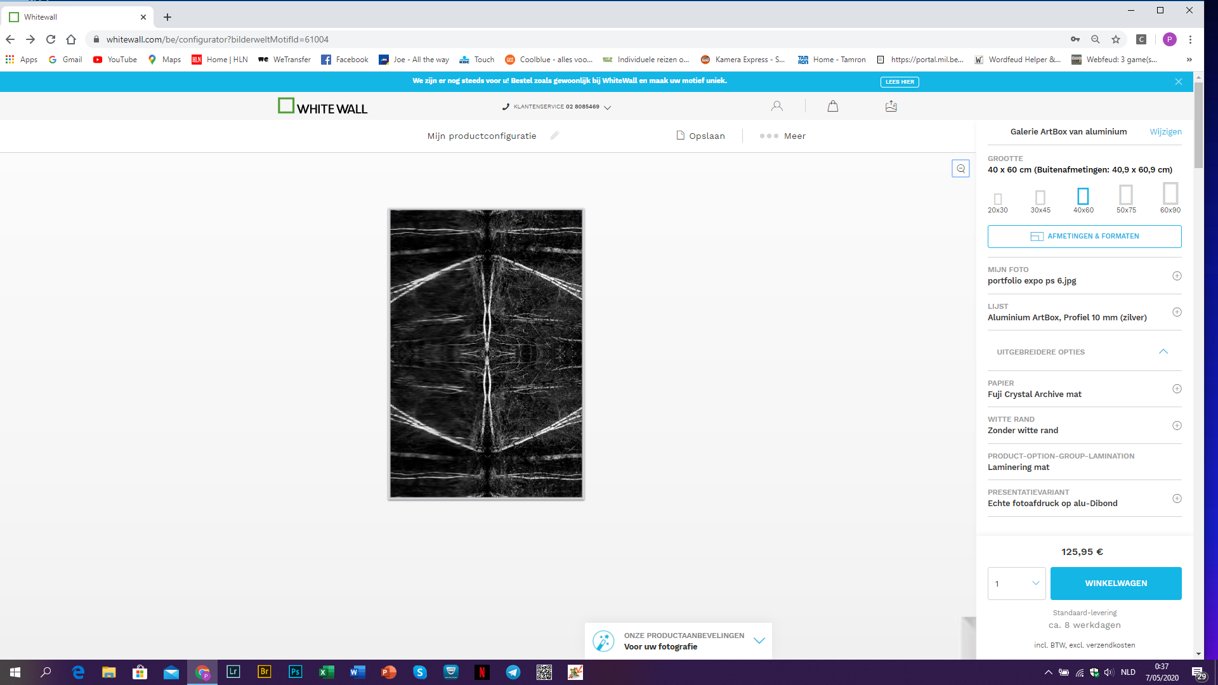
Task: Click the zoom magnifier icon above preview
Action: coord(960,169)
